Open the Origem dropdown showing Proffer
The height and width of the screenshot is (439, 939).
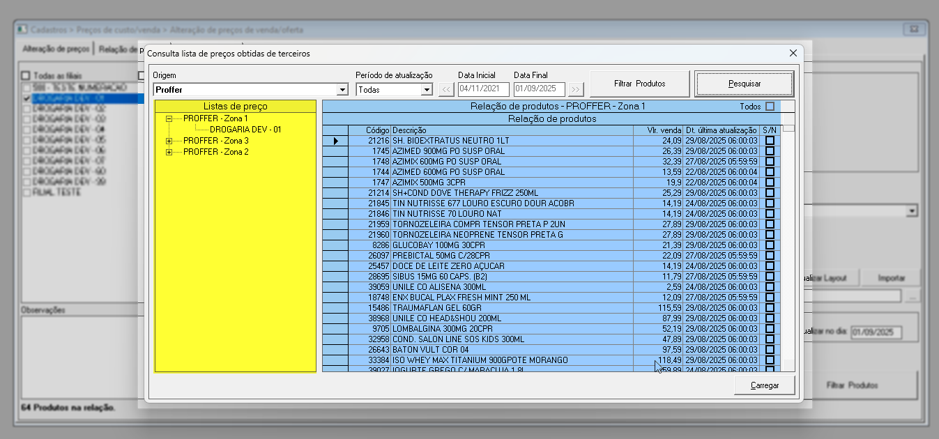point(342,90)
